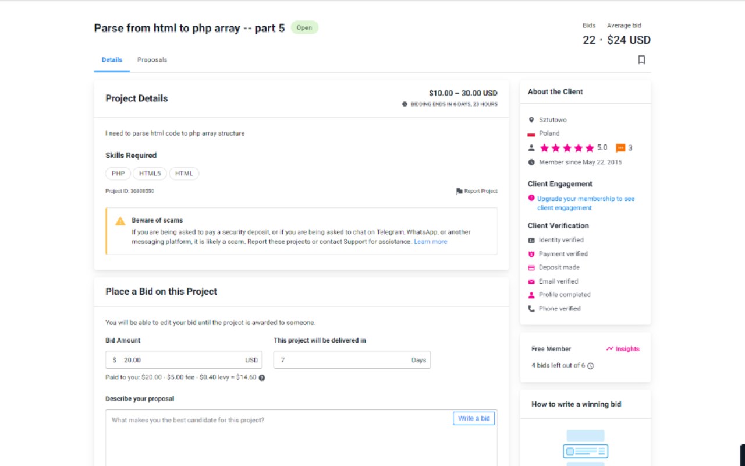Click the bookmark icon to save project

pos(641,60)
